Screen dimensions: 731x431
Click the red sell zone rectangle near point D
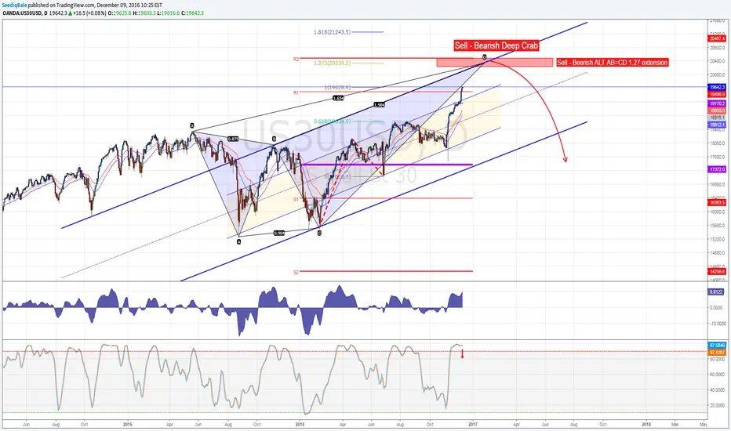coord(495,62)
